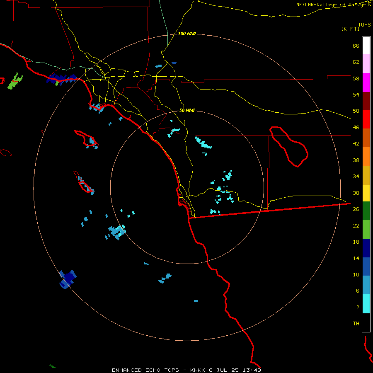Viewport: 373px width, 373px height.
Task: Click the medium royal blue legend swatch
Action: [366, 266]
